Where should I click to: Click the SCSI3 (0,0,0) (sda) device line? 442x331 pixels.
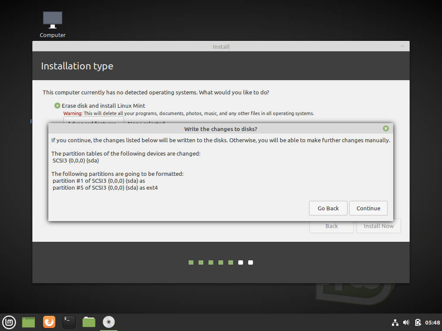[x=76, y=161]
